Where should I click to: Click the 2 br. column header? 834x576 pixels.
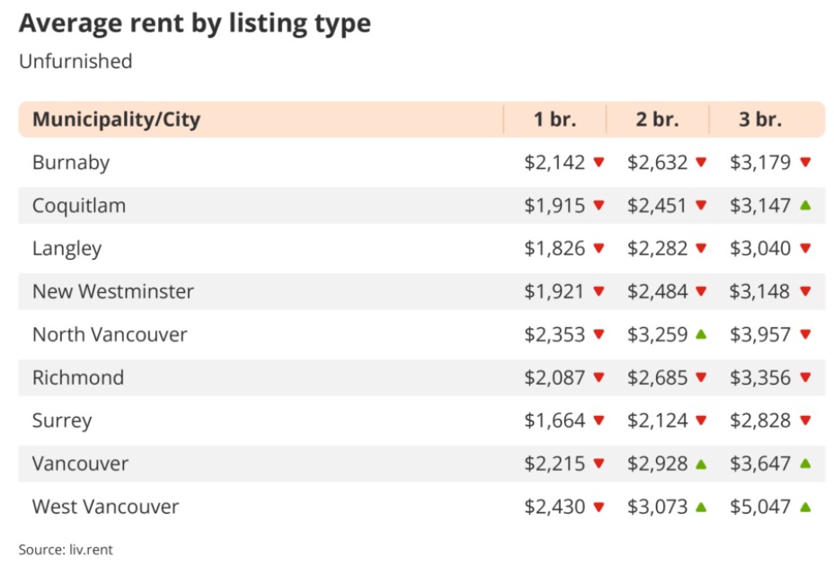pyautogui.click(x=657, y=120)
